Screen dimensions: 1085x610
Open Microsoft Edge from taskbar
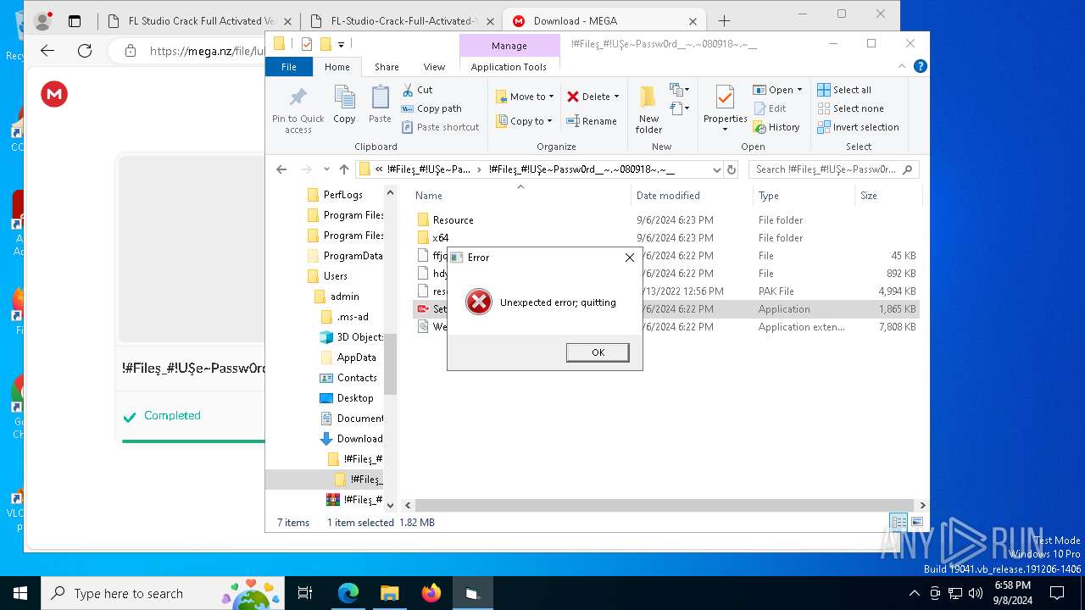[x=348, y=593]
